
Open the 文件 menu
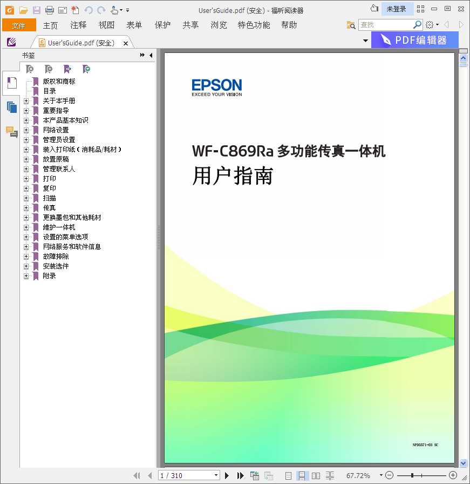pos(19,25)
